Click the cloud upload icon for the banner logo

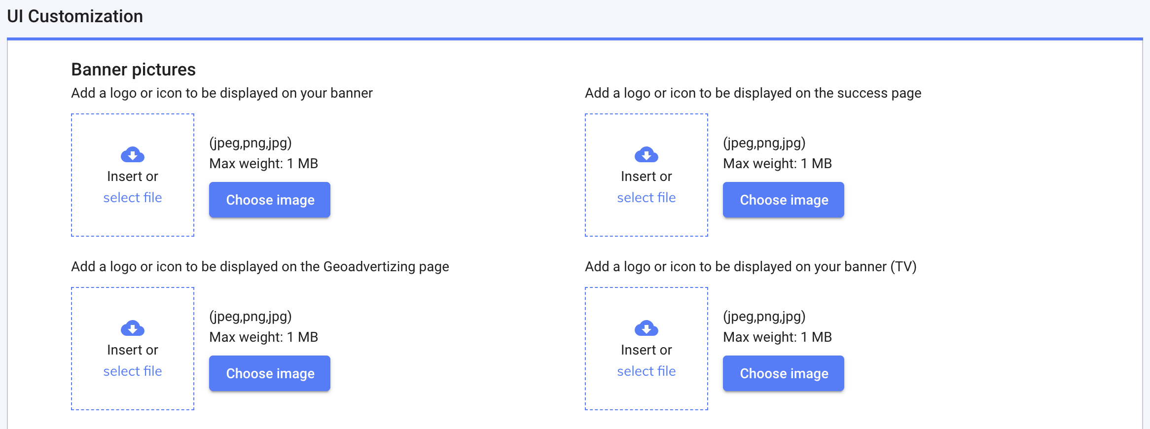point(132,154)
